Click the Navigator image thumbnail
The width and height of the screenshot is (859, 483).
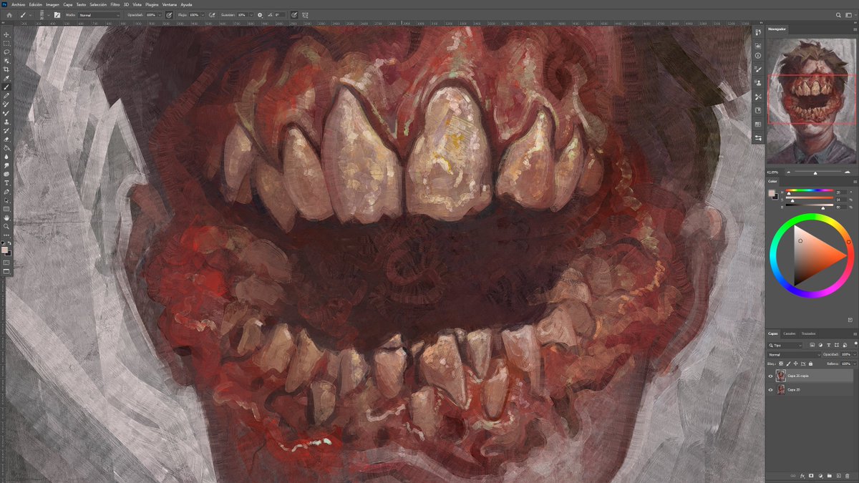coord(811,100)
